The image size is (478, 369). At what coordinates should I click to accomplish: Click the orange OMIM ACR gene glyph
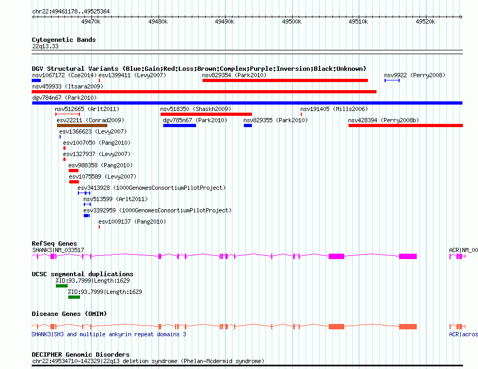coord(458,327)
